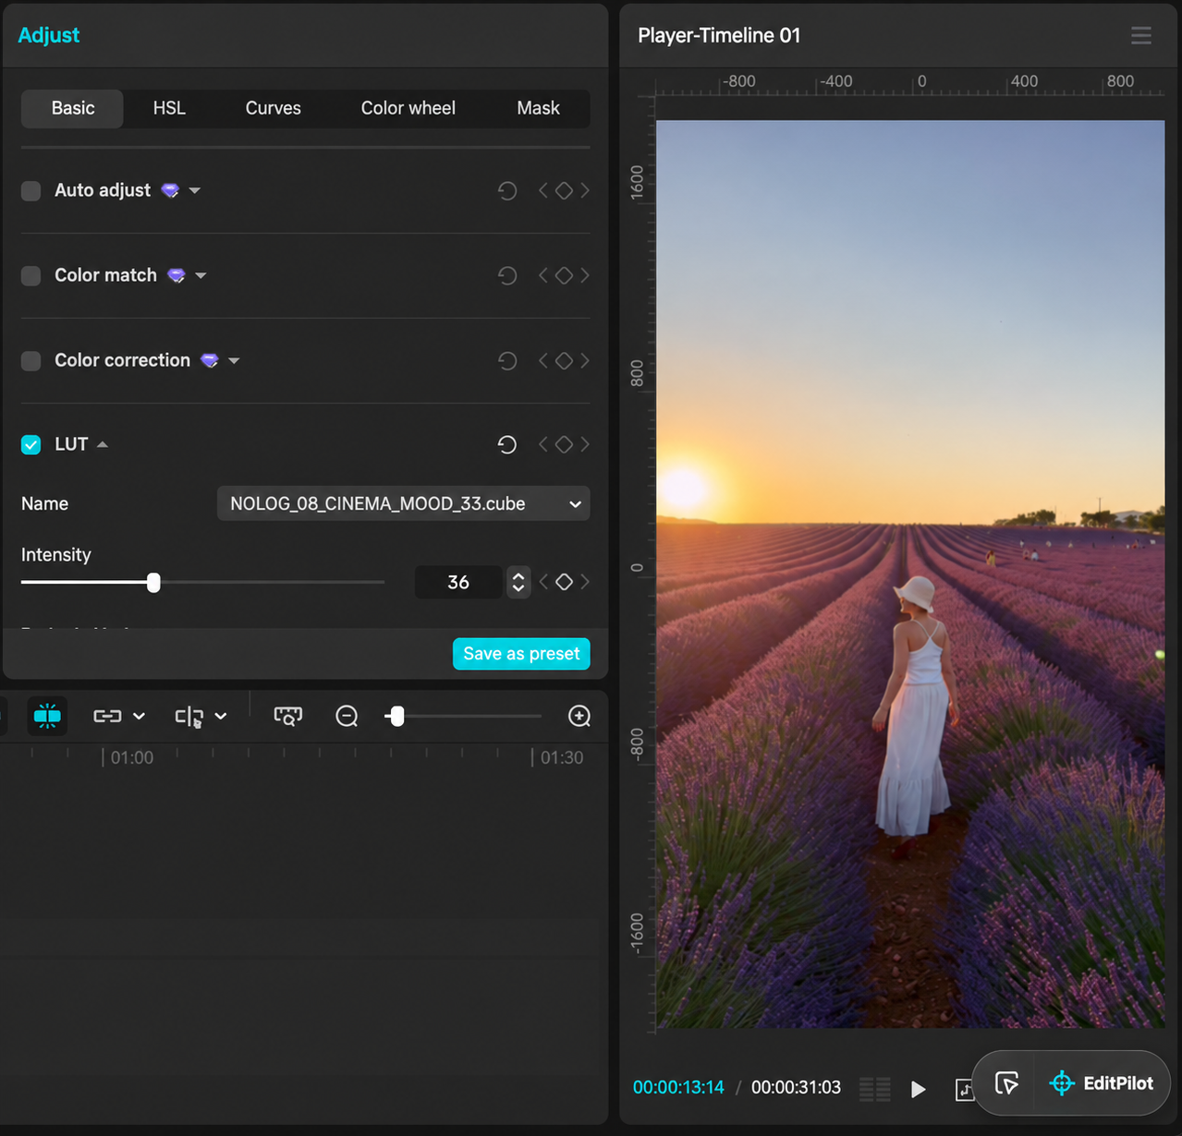This screenshot has width=1182, height=1136.
Task: Enable the Color match checkbox
Action: (x=30, y=276)
